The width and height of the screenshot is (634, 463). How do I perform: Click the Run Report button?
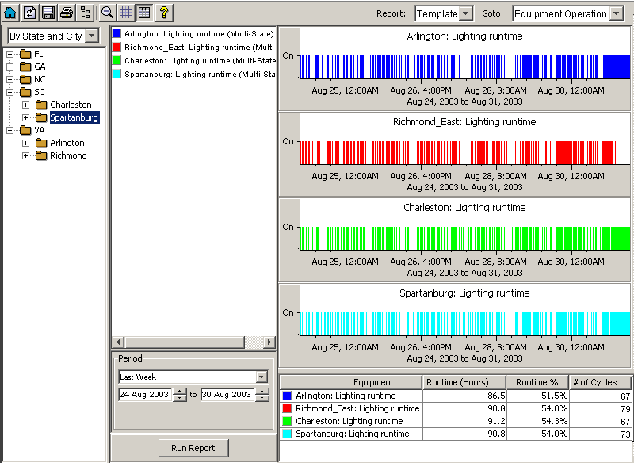pyautogui.click(x=193, y=448)
